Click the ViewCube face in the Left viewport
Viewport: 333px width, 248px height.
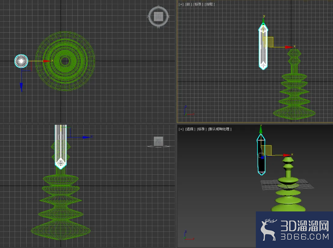(158, 141)
